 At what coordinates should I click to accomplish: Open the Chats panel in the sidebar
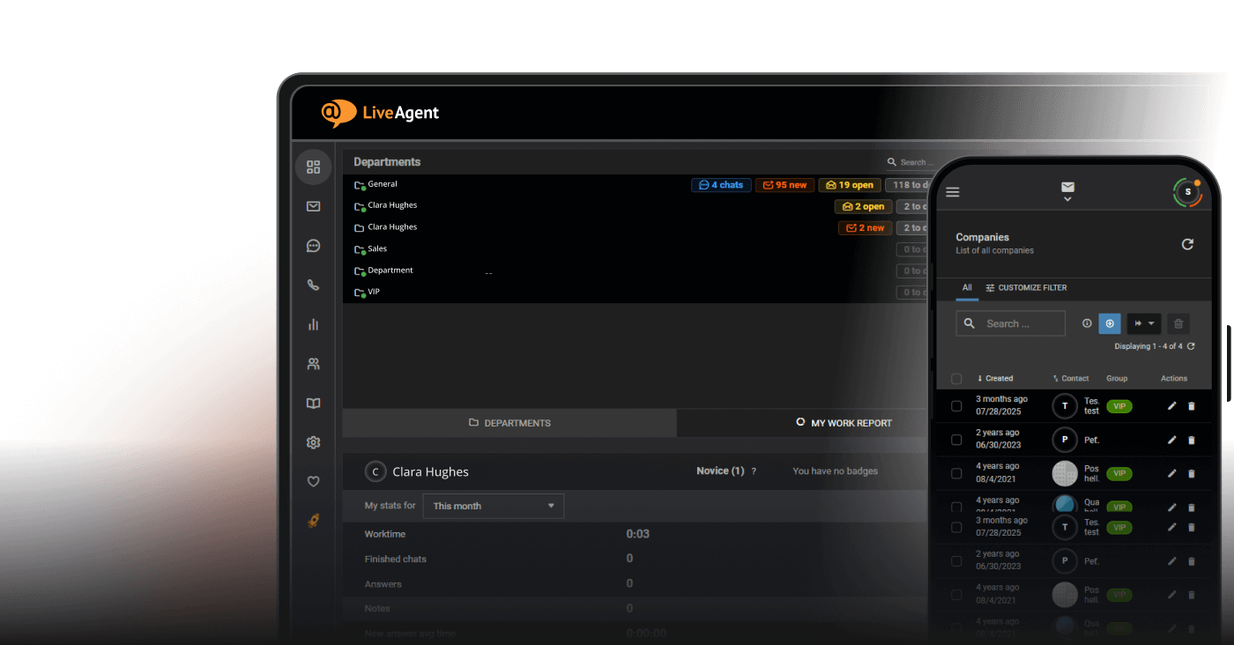(x=313, y=245)
